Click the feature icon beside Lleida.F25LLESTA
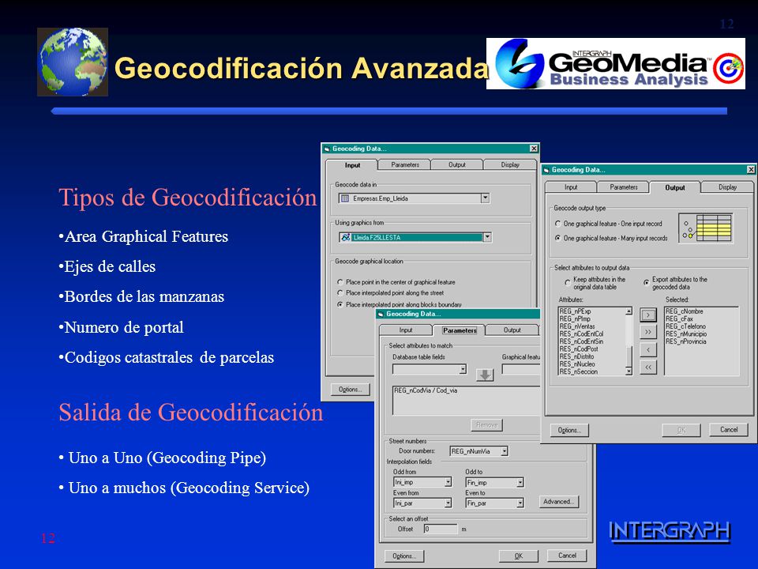 coord(345,237)
